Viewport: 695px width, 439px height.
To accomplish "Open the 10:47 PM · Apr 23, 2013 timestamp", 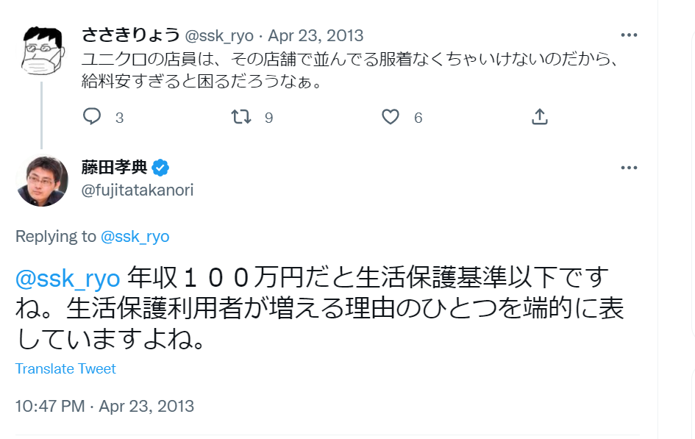I will click(x=104, y=405).
